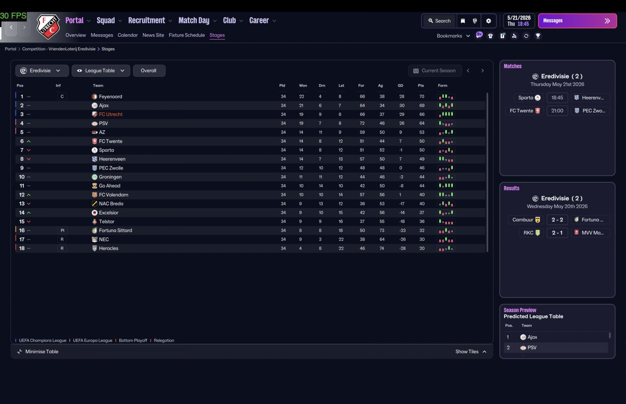Screen dimensions: 626x404
Task: Expand the Squad menu chevron
Action: pyautogui.click(x=120, y=21)
